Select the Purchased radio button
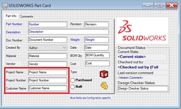 (x=73, y=80)
